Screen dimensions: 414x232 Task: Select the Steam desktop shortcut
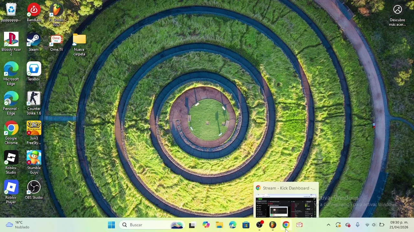(34, 42)
